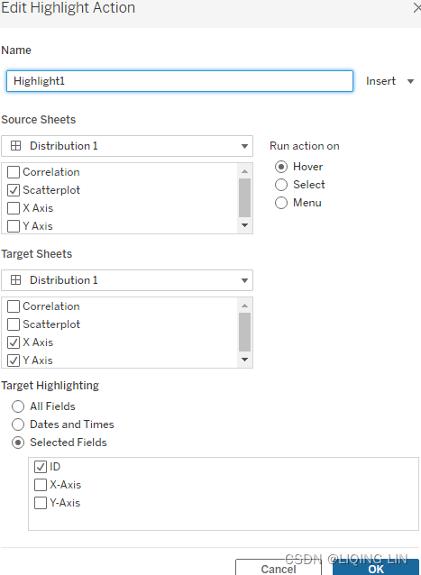Uncheck the ID selected field
421x575 pixels.
click(41, 467)
